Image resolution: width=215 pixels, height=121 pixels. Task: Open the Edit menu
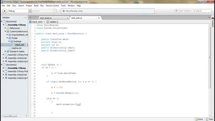point(8,6)
